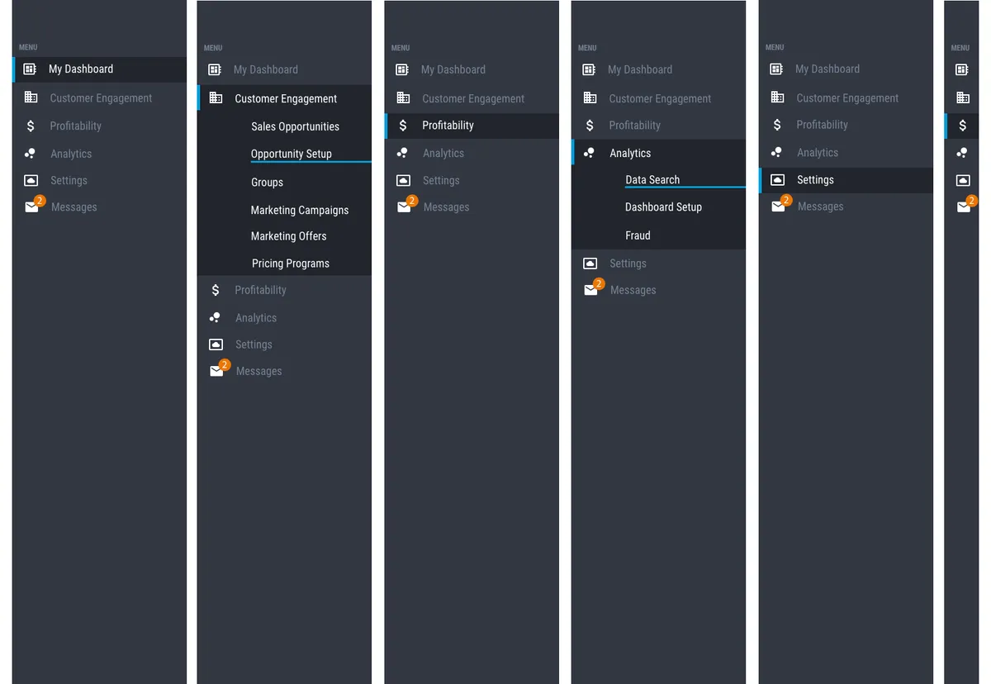991x684 pixels.
Task: Click the Analytics scatter-plot icon
Action: point(30,153)
